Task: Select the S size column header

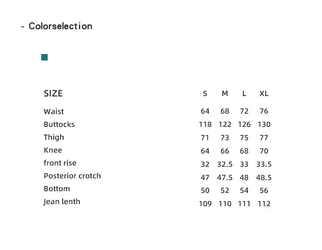Action: pyautogui.click(x=205, y=94)
